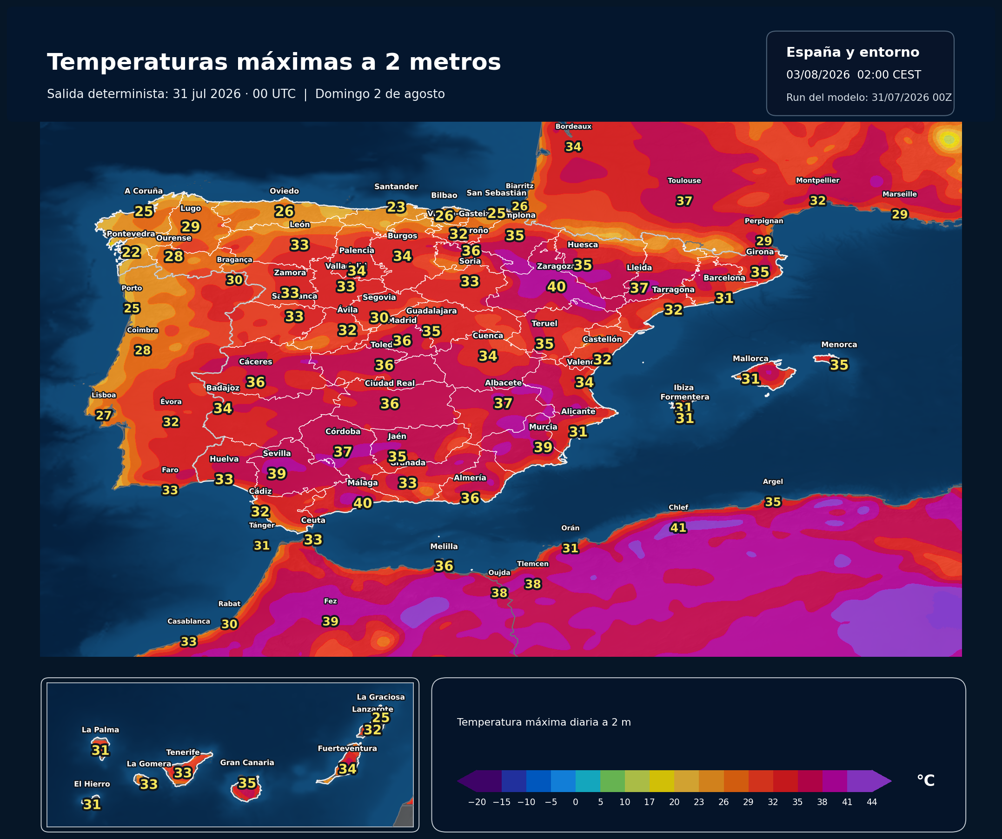Viewport: 1002px width, 839px height.
Task: Click the 'Tlemcen' city label
Action: click(x=533, y=564)
